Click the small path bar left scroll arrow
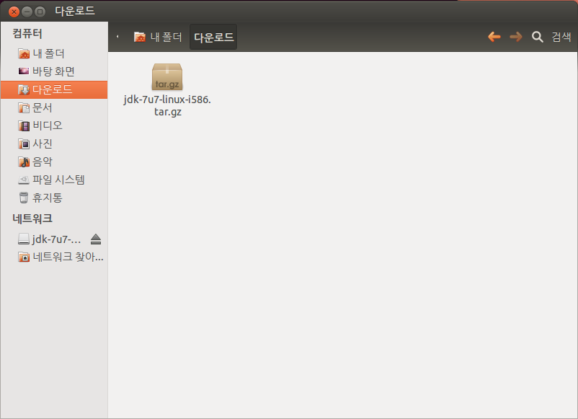 pos(117,37)
